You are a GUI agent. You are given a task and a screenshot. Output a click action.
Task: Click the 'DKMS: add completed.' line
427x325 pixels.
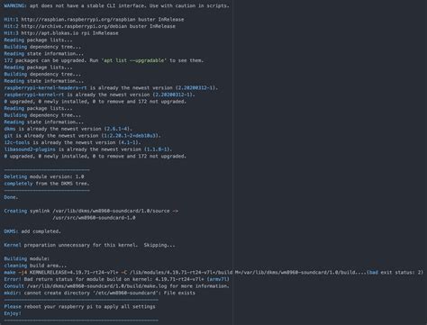coord(32,231)
